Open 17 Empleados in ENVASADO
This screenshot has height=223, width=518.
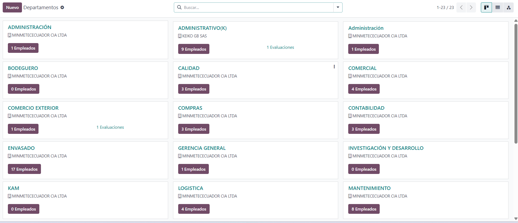[x=24, y=169]
